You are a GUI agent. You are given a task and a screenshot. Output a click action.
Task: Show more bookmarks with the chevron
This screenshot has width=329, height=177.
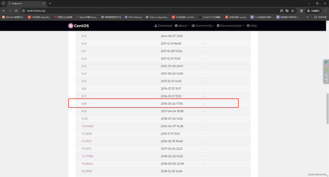[x=307, y=17]
